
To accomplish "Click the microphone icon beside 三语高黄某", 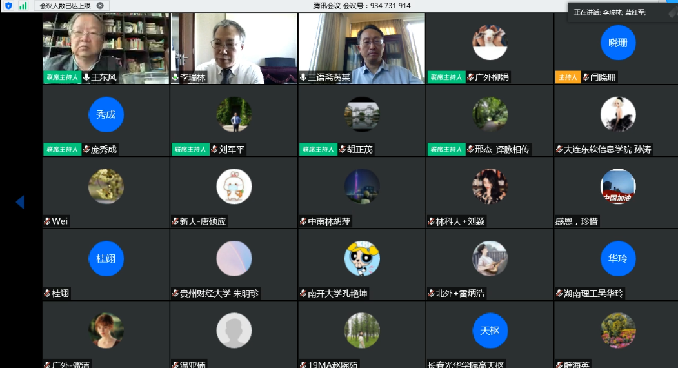I will click(303, 77).
